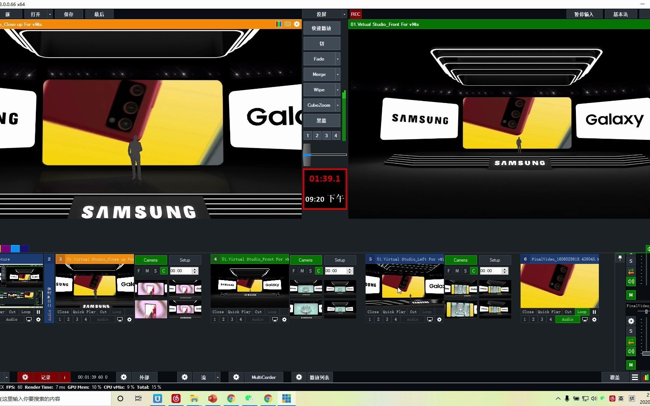Toggle F button in input 3 Camera panel
This screenshot has width=650, height=406.
click(x=139, y=271)
